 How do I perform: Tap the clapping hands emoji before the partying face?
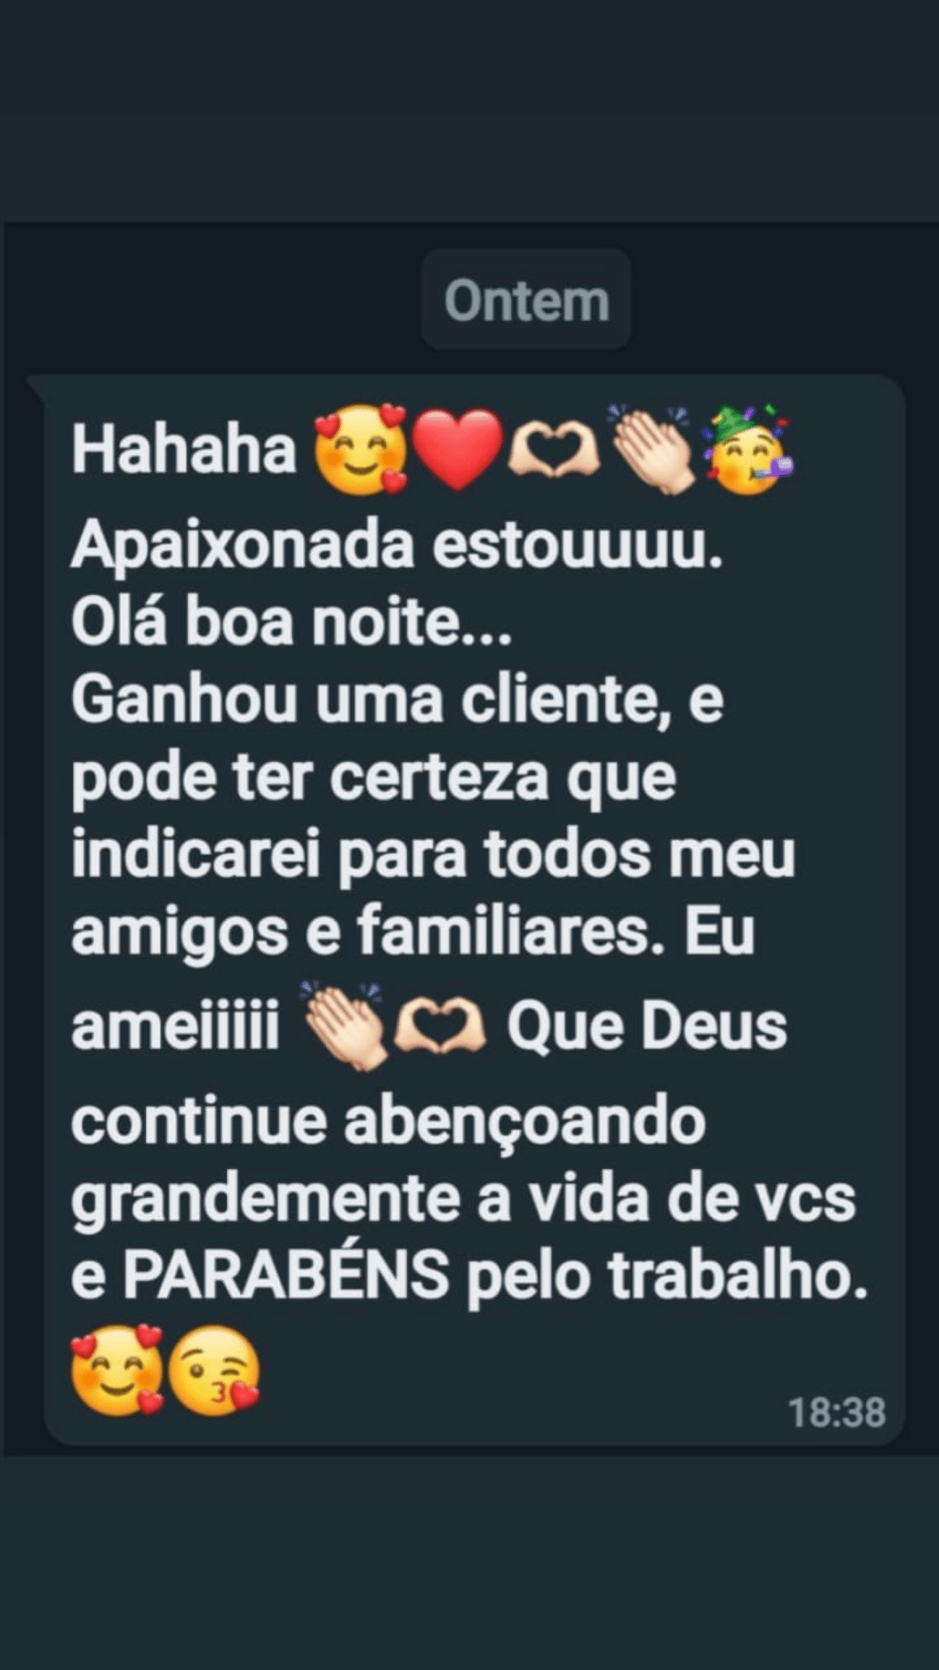coord(652,450)
